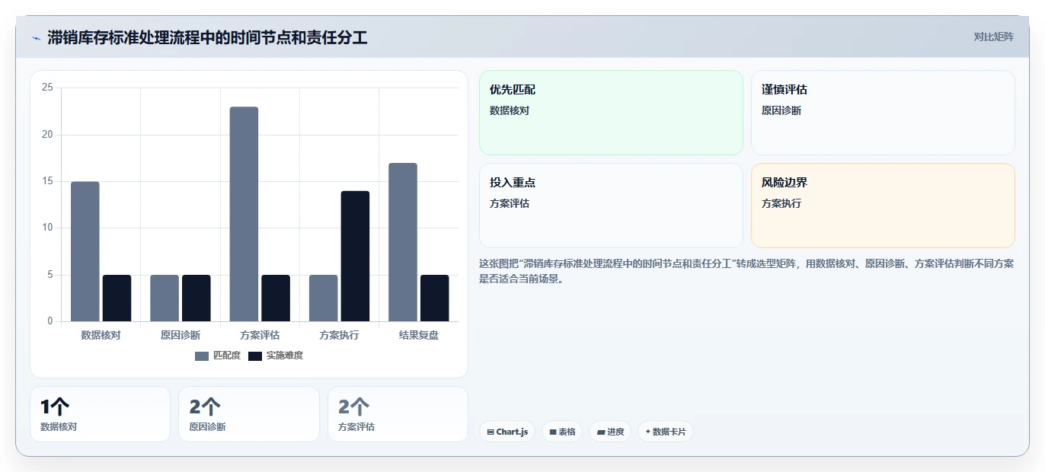Click the icon in the 进度 chip
This screenshot has height=472, width=1045.
(x=601, y=432)
